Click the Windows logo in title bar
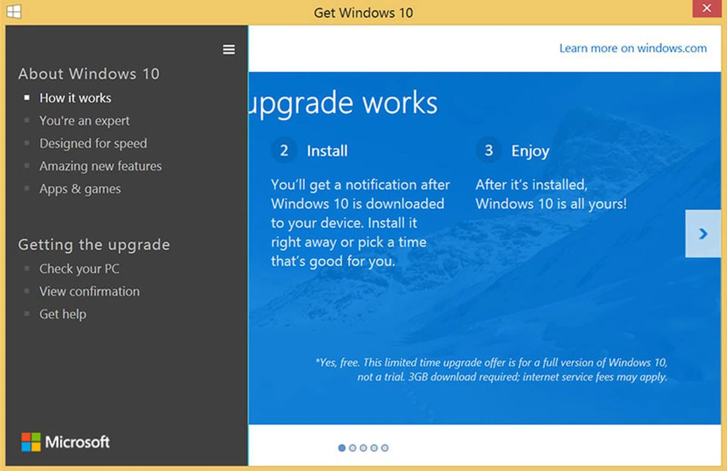The height and width of the screenshot is (471, 727). point(14,11)
